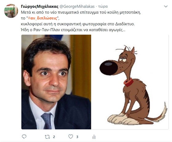Screen dimensions: 172x142
Task: Click the man's blue striped tie
Action: click(47, 121)
